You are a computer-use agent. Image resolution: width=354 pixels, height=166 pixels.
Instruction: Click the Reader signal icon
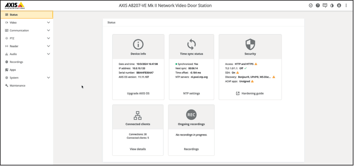click(x=7, y=46)
